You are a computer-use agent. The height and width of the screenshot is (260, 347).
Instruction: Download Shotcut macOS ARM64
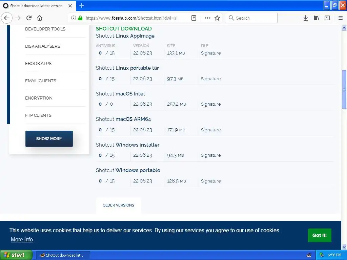(123, 119)
